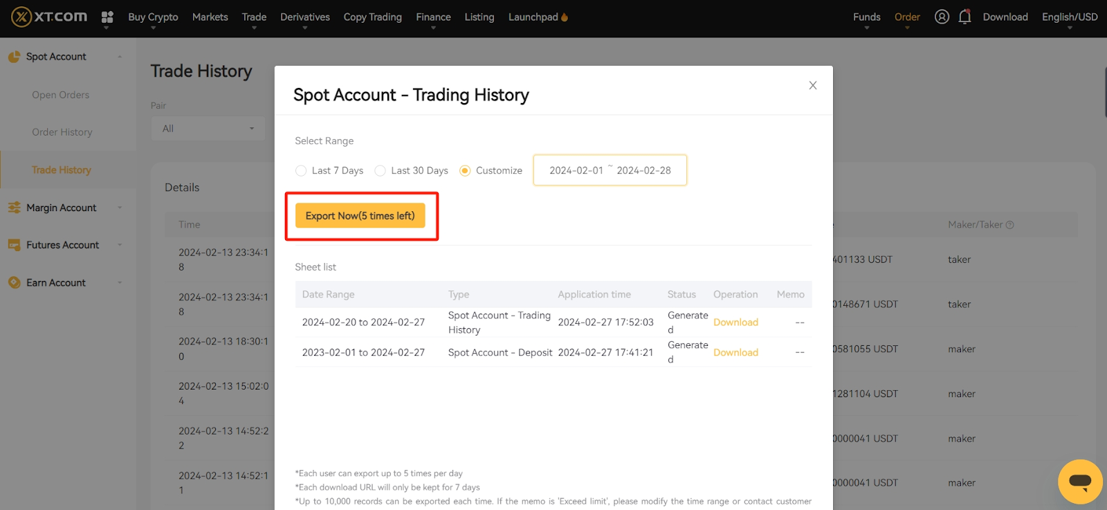Image resolution: width=1107 pixels, height=510 pixels.
Task: Open the notifications bell icon
Action: (x=964, y=17)
